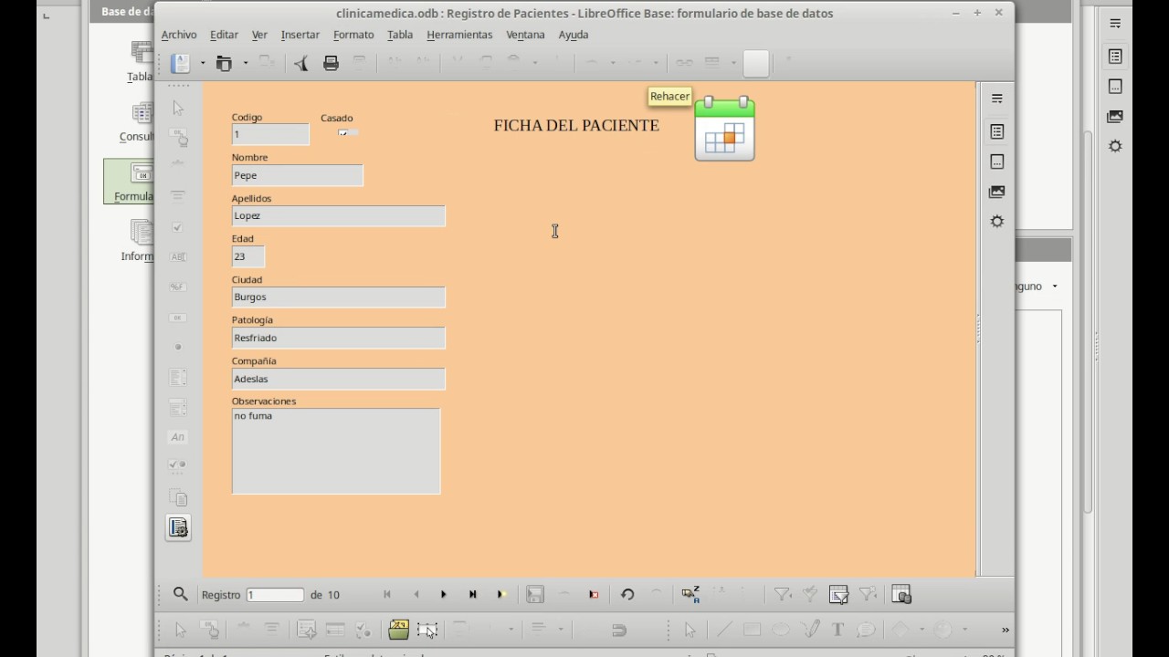Click the Nombre field containing Pepe

click(x=298, y=175)
